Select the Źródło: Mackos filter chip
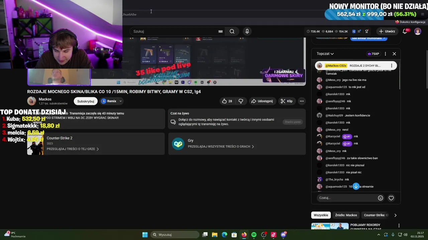 click(346, 215)
